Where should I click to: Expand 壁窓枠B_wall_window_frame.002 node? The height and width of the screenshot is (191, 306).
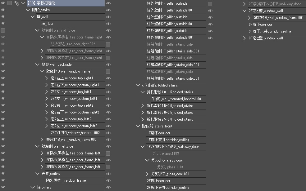pos(42,140)
